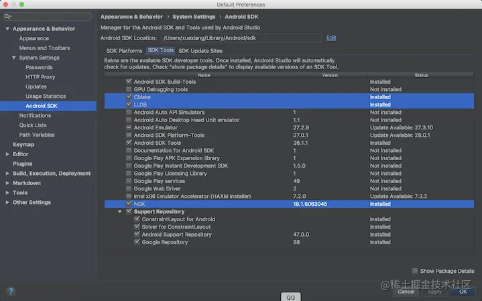The image size is (482, 301).
Task: Open Keymap settings
Action: click(x=23, y=144)
